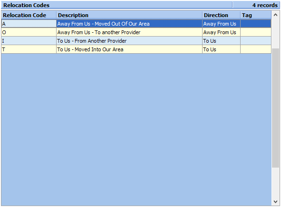
Task: Click empty Tag cell in row A
Action: [256, 24]
